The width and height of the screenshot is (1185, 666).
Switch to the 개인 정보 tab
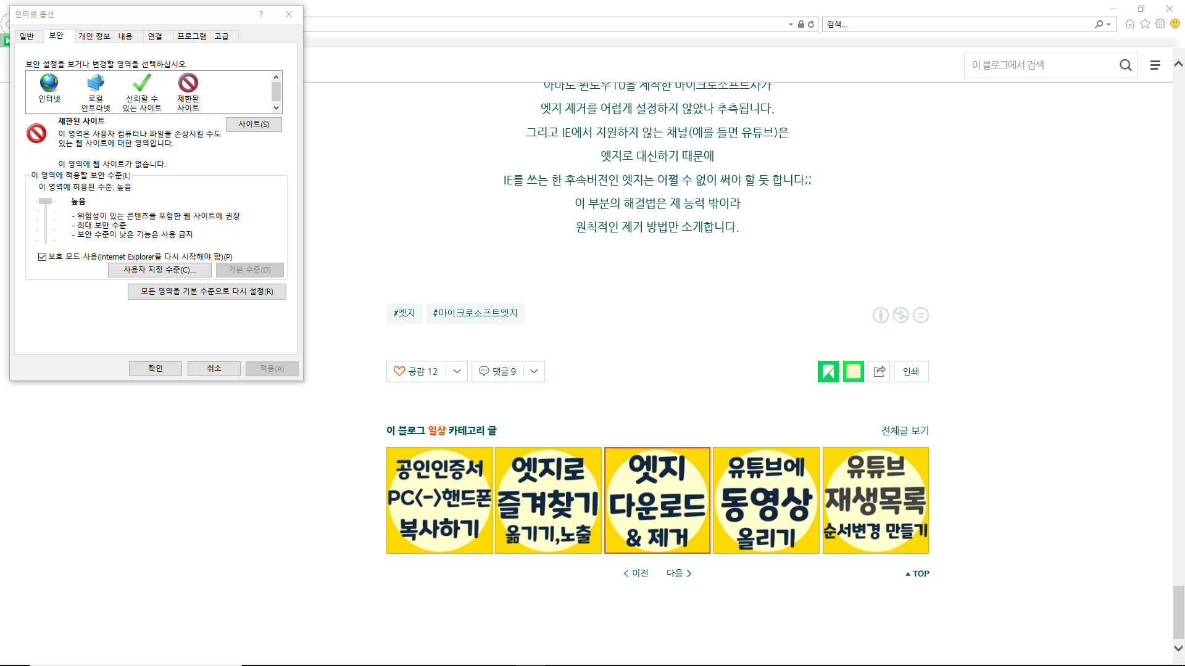(94, 36)
